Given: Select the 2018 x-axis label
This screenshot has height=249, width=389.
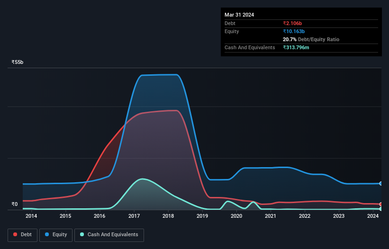Looking at the screenshot, I should pyautogui.click(x=168, y=216).
